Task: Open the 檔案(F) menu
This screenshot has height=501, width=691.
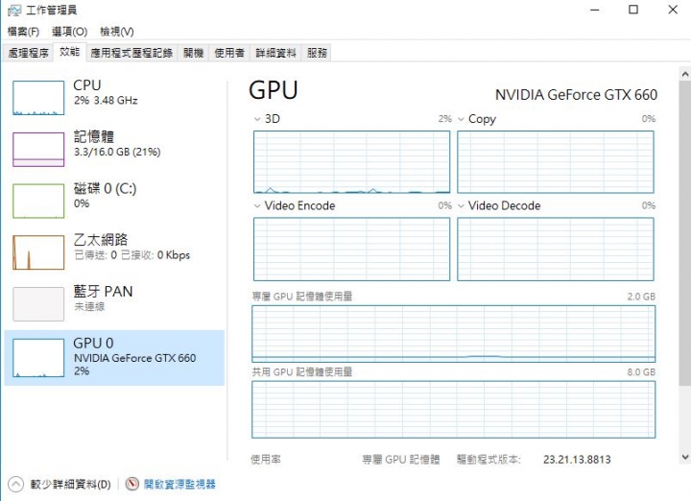Action: click(x=23, y=32)
